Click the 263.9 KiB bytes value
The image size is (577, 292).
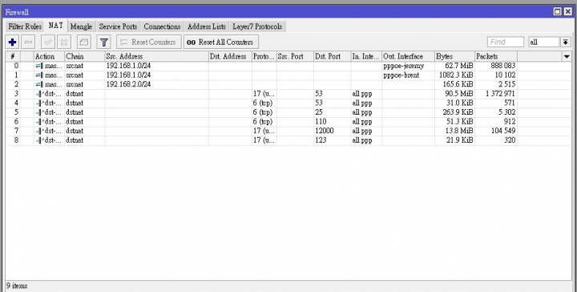click(458, 112)
